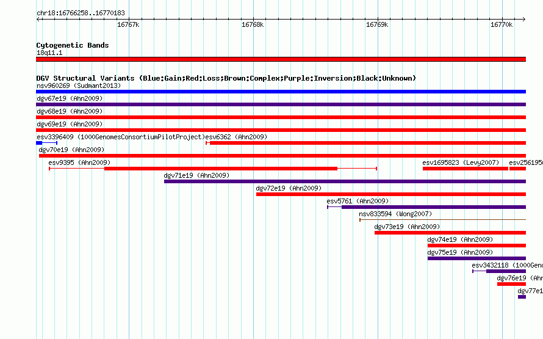The image size is (543, 339).
Task: Click the chr18:16766258..16770183 region label
Action: pos(81,13)
